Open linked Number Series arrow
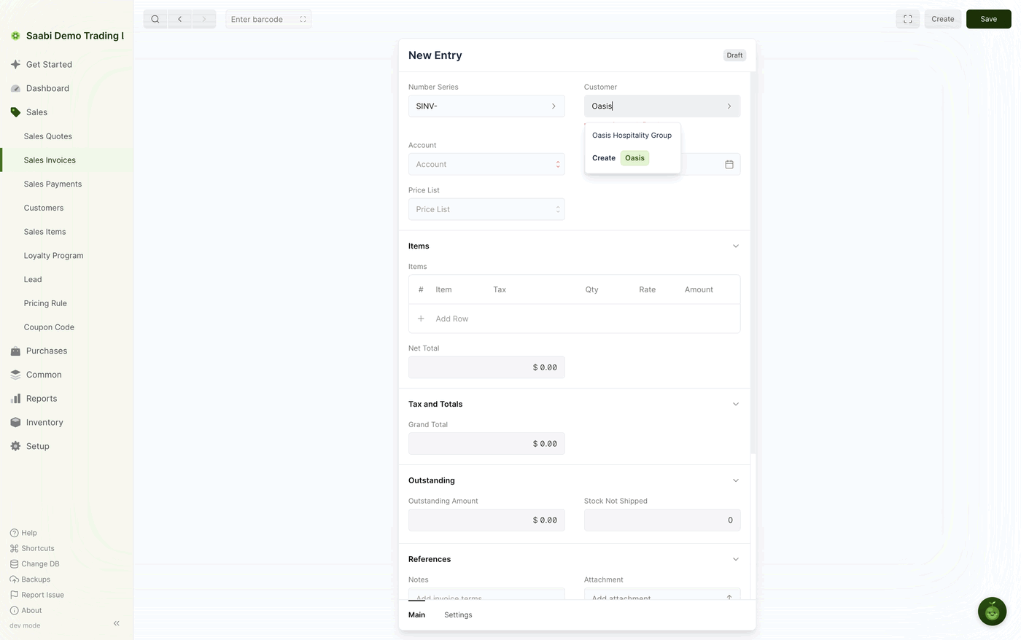 (x=554, y=106)
